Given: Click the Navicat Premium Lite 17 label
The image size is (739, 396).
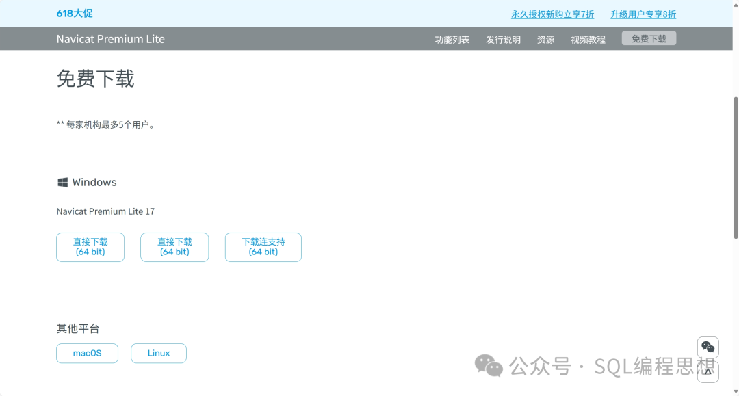Looking at the screenshot, I should coord(105,211).
